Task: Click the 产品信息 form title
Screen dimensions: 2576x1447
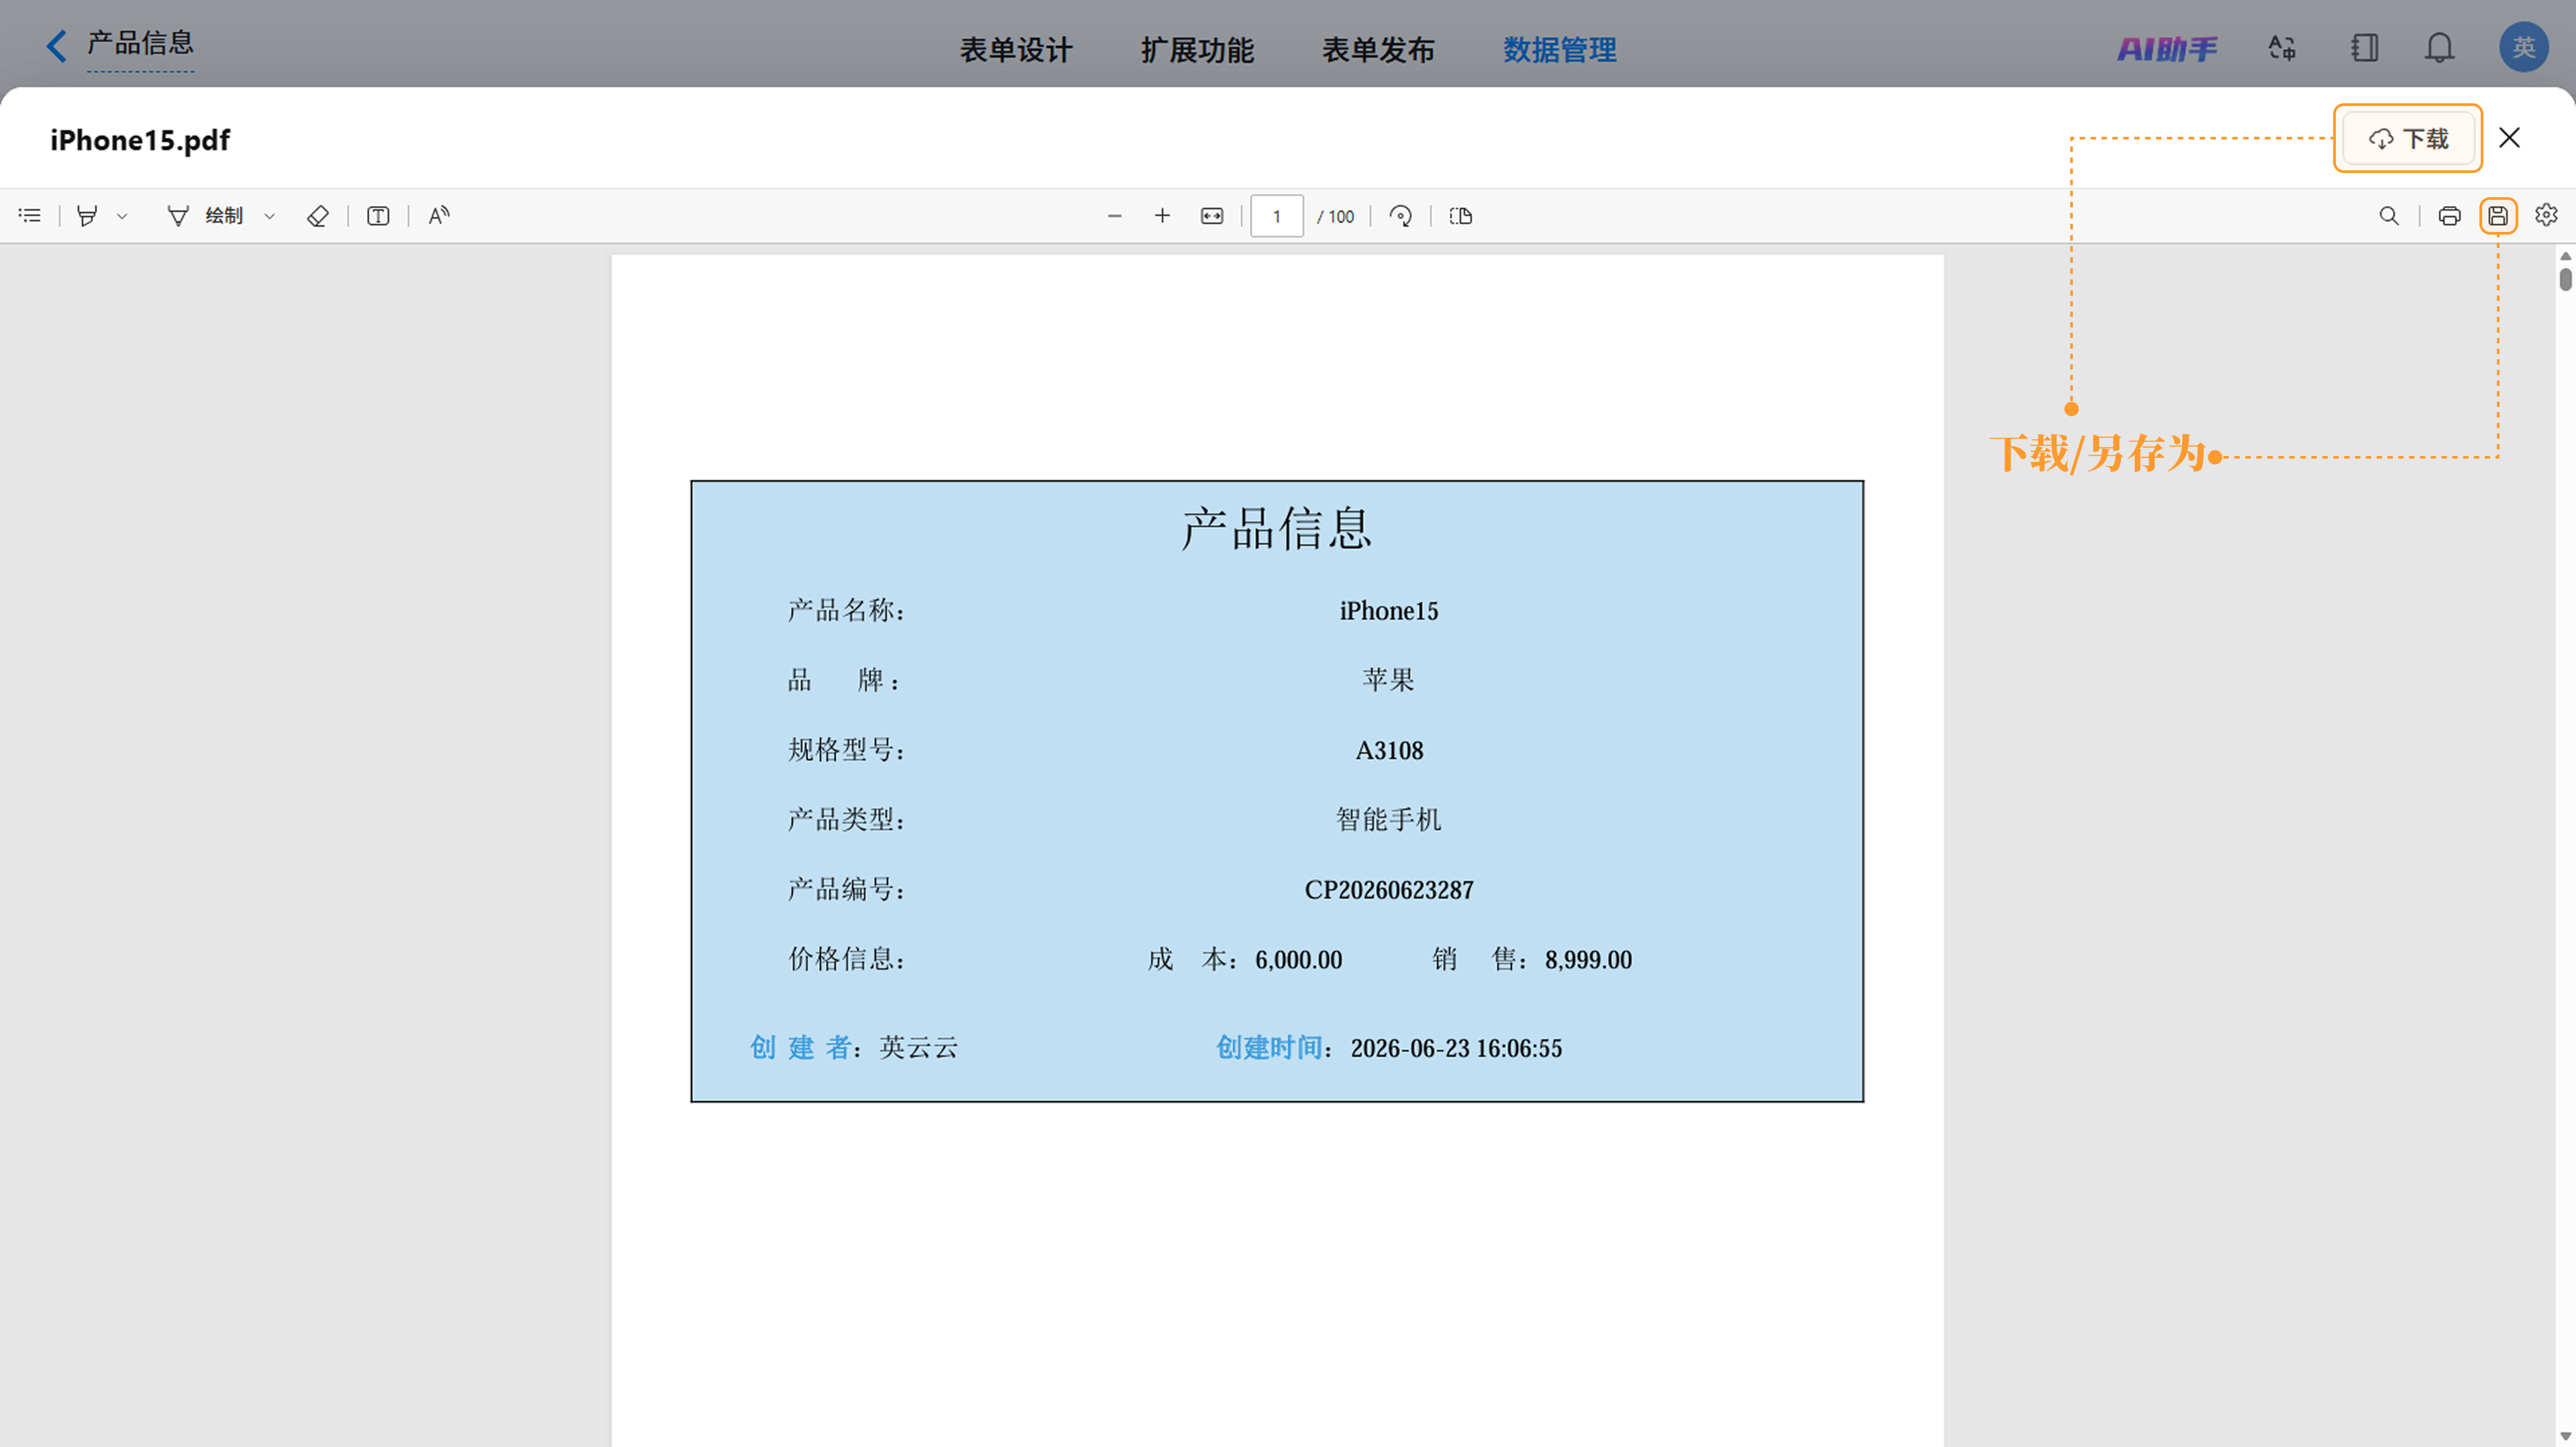Action: (x=140, y=43)
